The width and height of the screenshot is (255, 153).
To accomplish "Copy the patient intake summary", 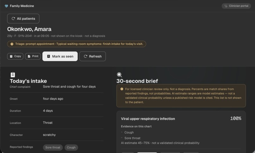I will click(15, 56).
